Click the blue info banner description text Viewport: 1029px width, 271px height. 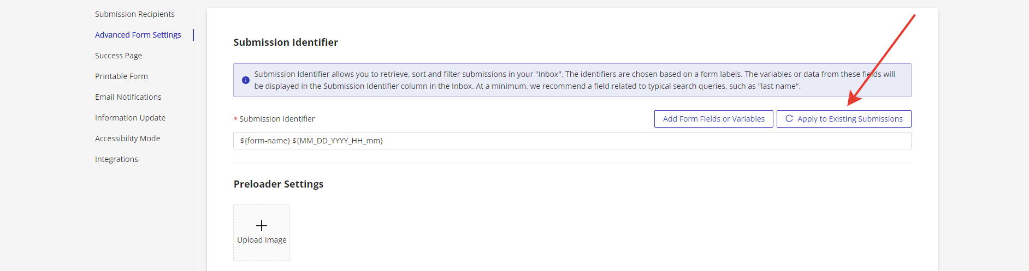click(573, 80)
